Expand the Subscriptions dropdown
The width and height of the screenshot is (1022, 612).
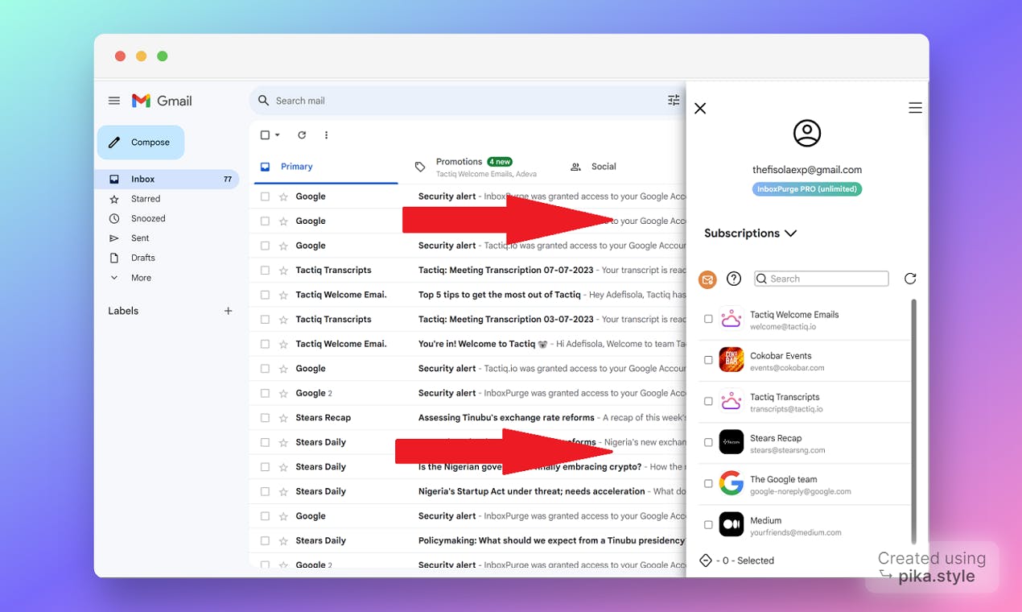point(750,234)
